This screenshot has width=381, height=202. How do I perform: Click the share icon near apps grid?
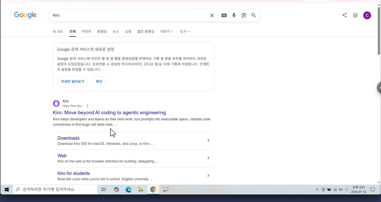[344, 15]
